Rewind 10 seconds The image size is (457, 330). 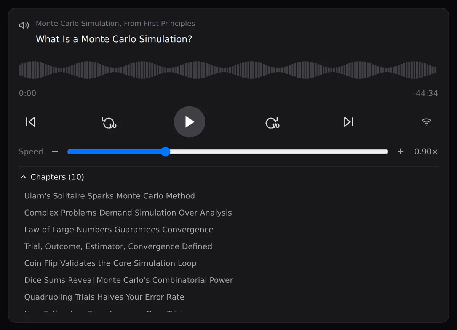click(109, 122)
